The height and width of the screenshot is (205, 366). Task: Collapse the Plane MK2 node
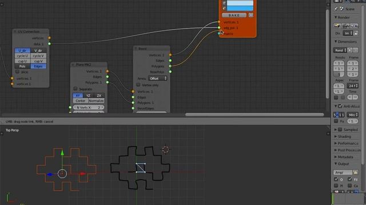tap(73, 64)
